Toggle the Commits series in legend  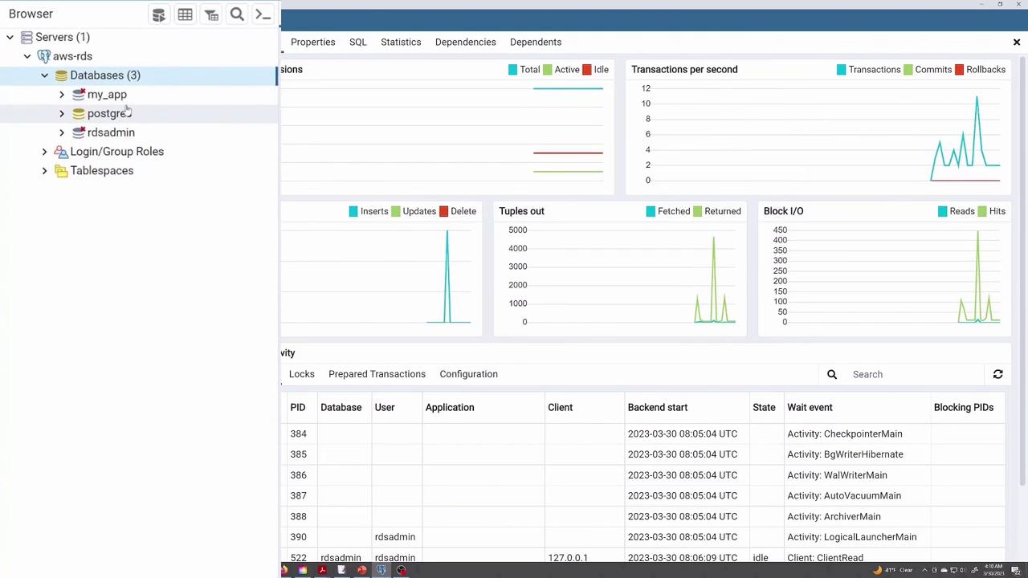click(932, 70)
